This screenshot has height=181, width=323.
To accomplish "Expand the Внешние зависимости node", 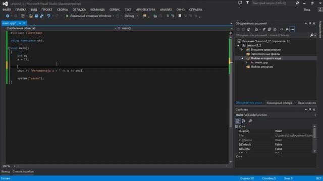I will [242, 50].
